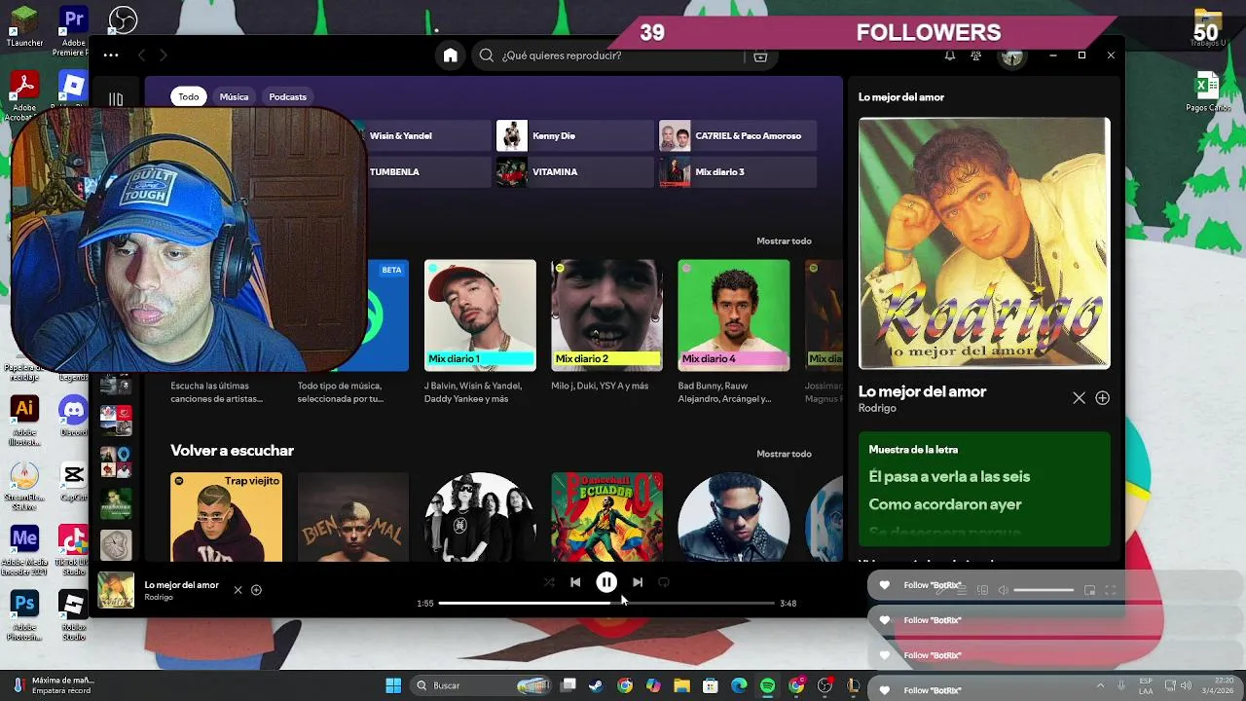1246x701 pixels.
Task: Toggle repeat in the player controls
Action: (664, 582)
